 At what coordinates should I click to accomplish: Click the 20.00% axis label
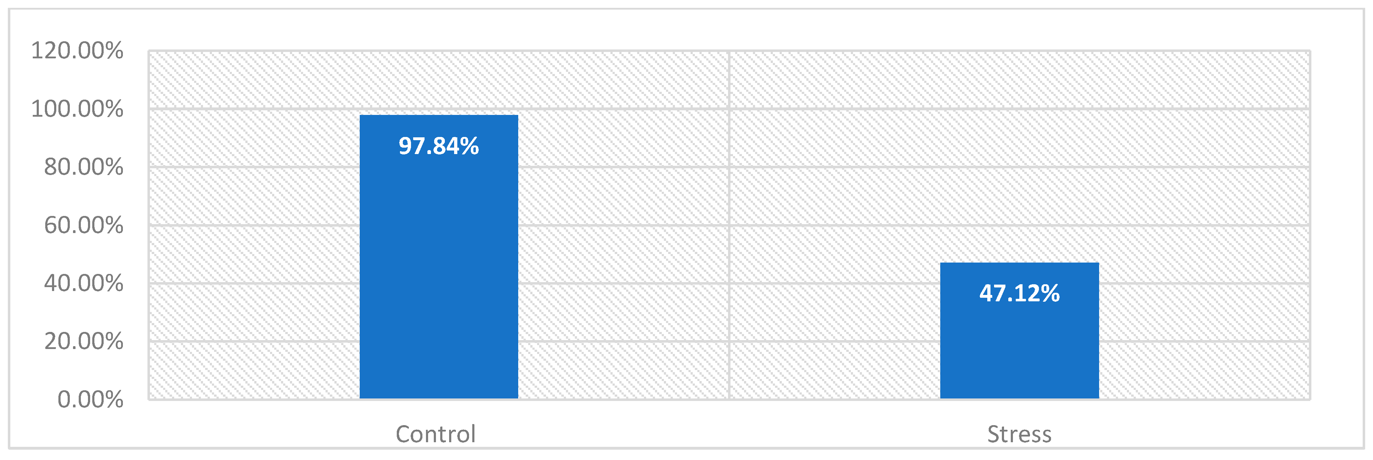[x=84, y=341]
